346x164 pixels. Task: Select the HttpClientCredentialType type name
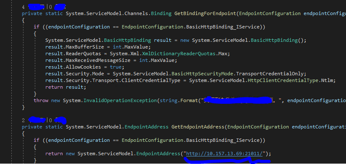tap(283, 80)
